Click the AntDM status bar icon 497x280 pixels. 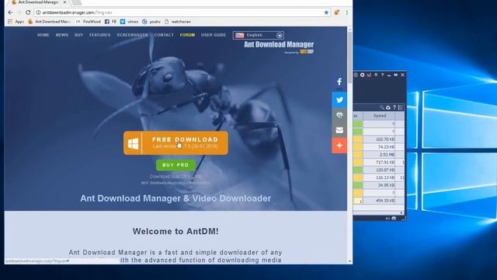pos(394,219)
